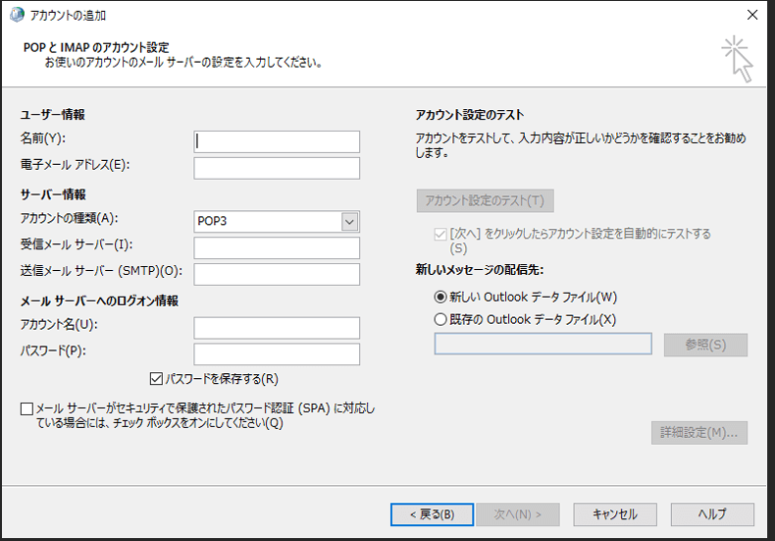
Task: Select 既存の Outlook データ ファイル radio button
Action: pyautogui.click(x=439, y=318)
